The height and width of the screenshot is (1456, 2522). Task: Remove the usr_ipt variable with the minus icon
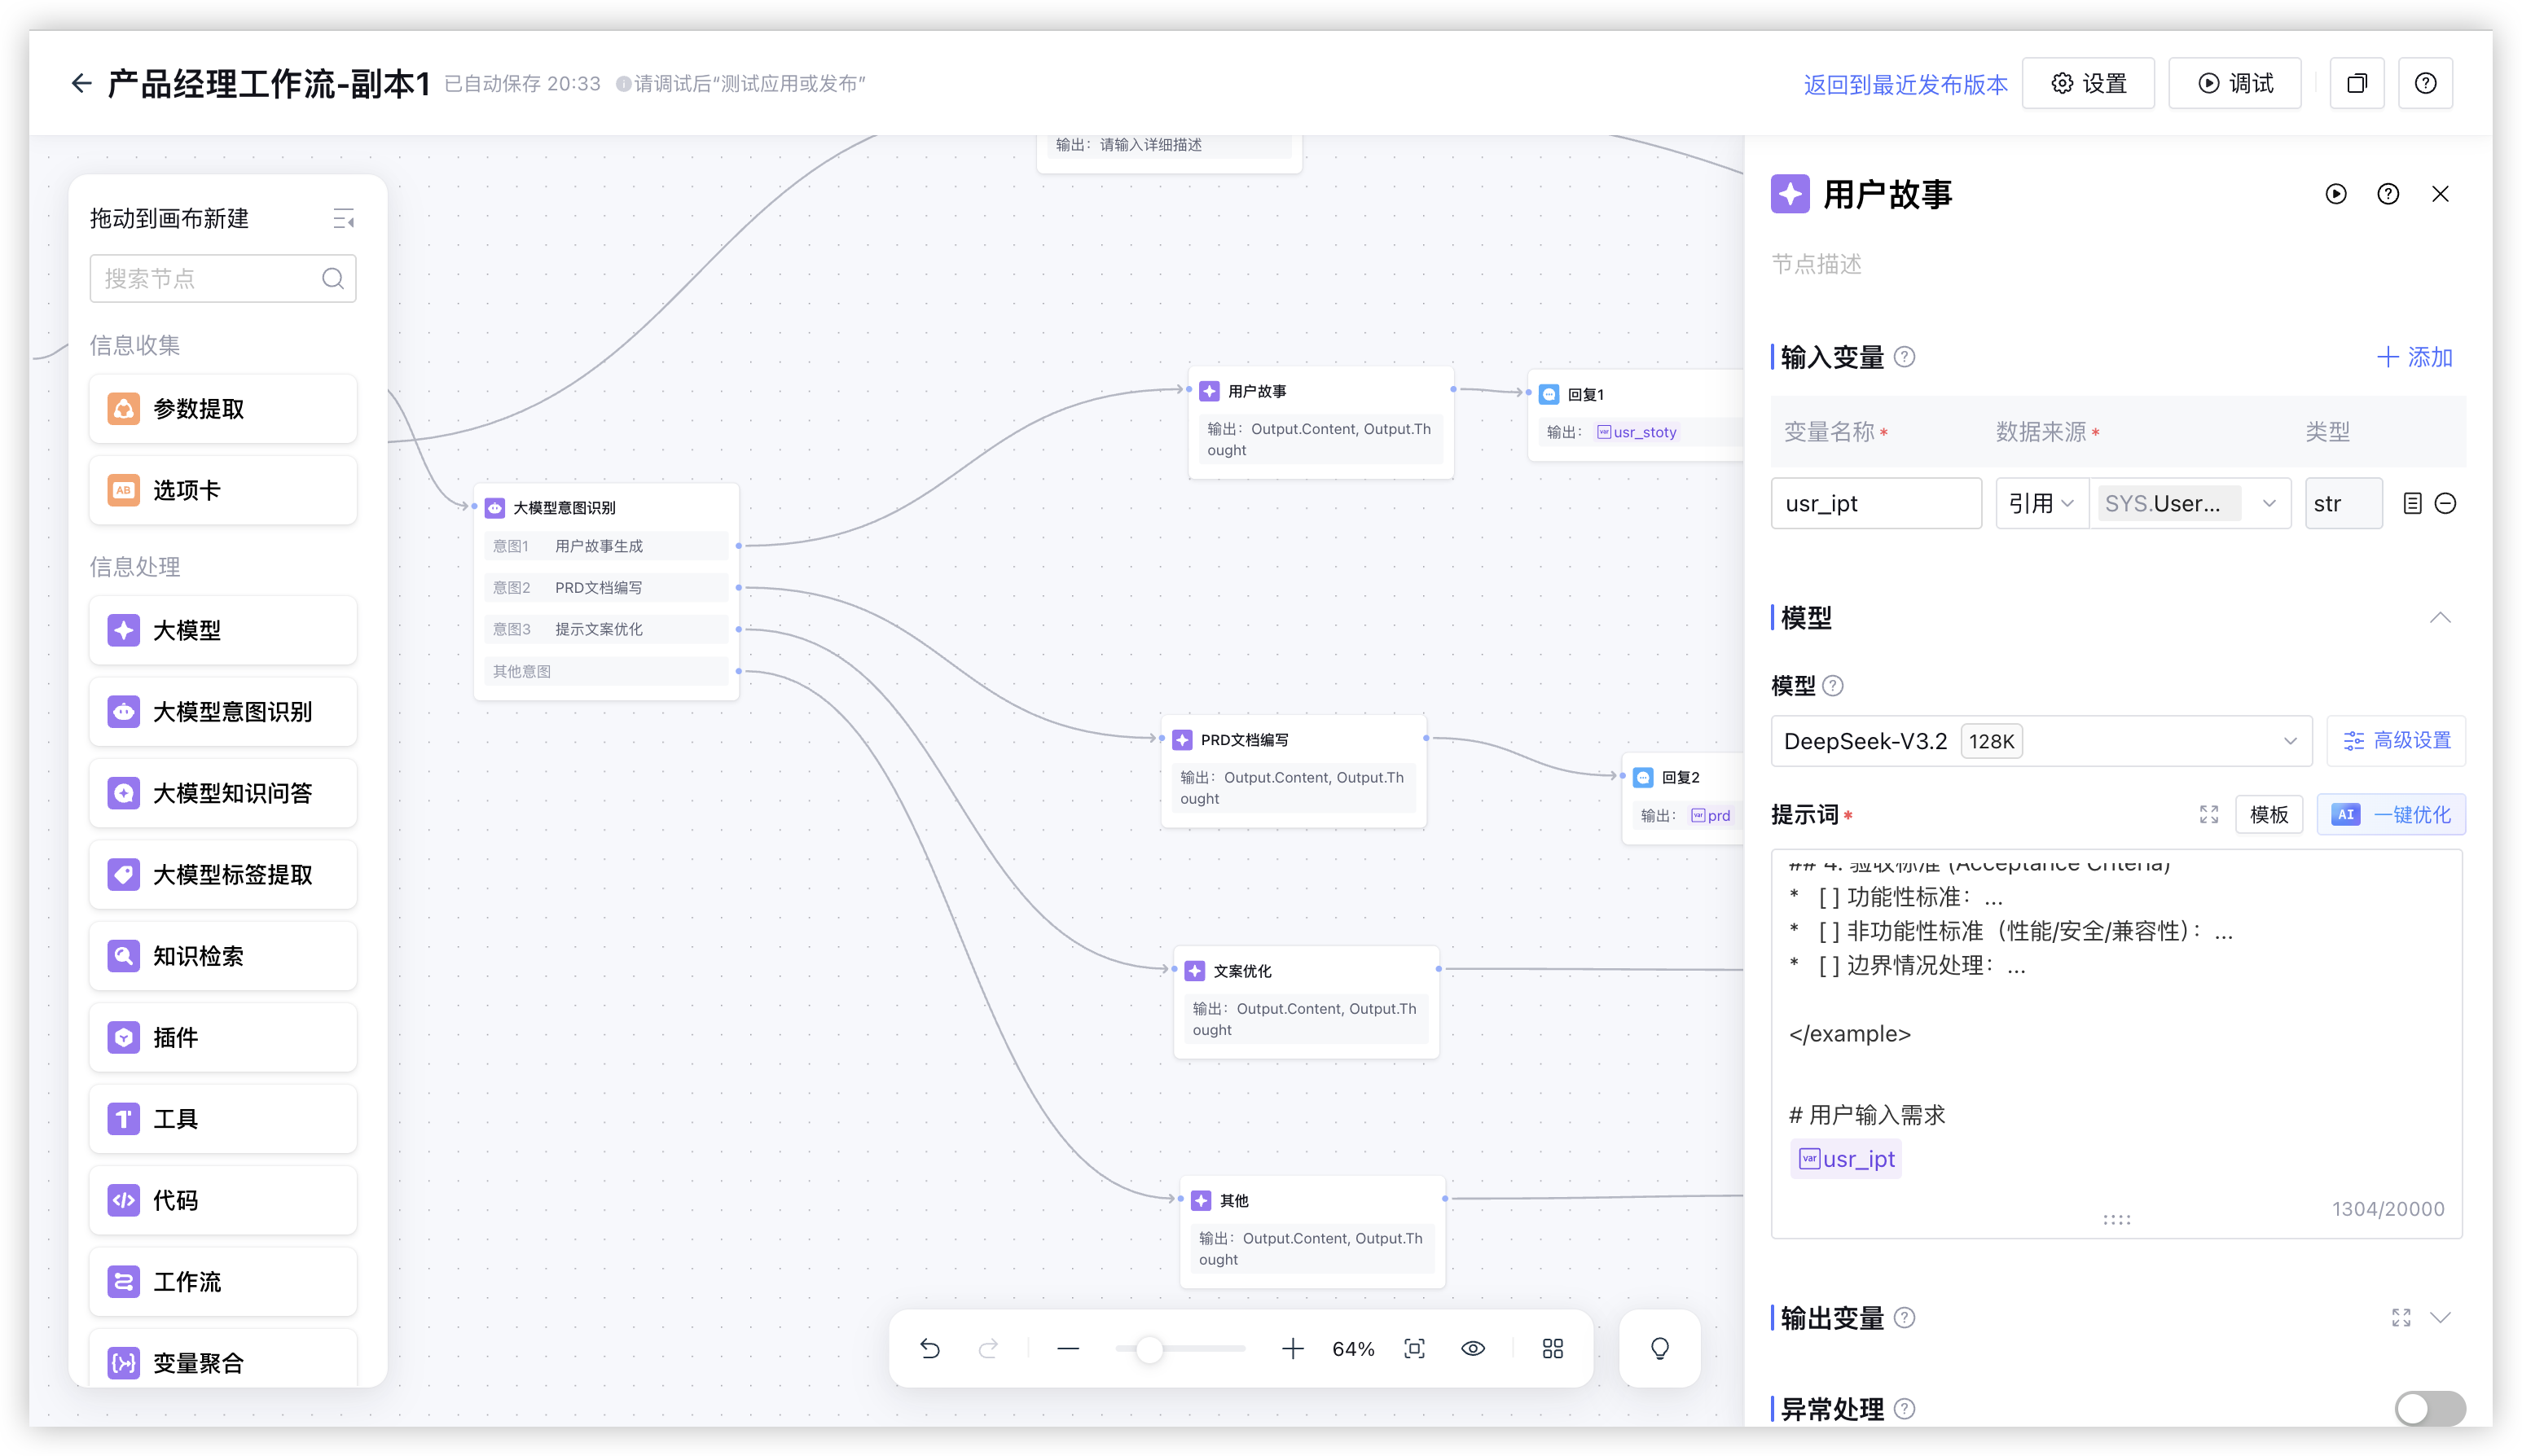tap(2445, 504)
